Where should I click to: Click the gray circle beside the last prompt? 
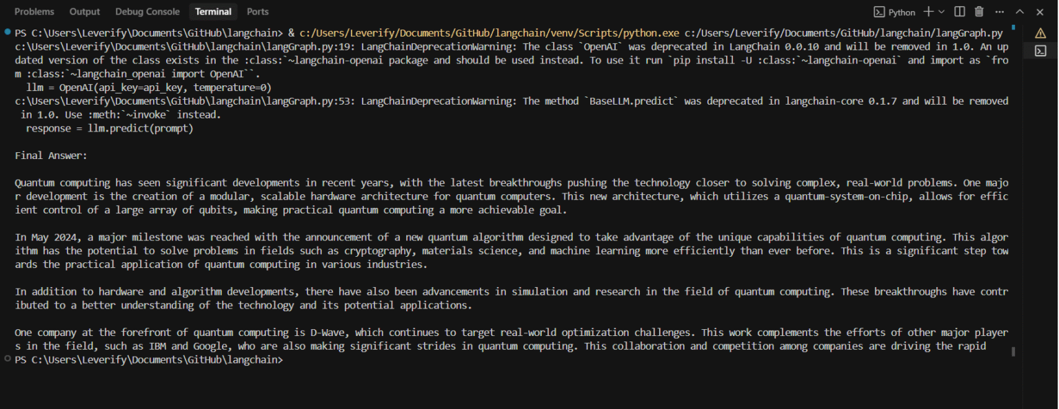pos(7,359)
